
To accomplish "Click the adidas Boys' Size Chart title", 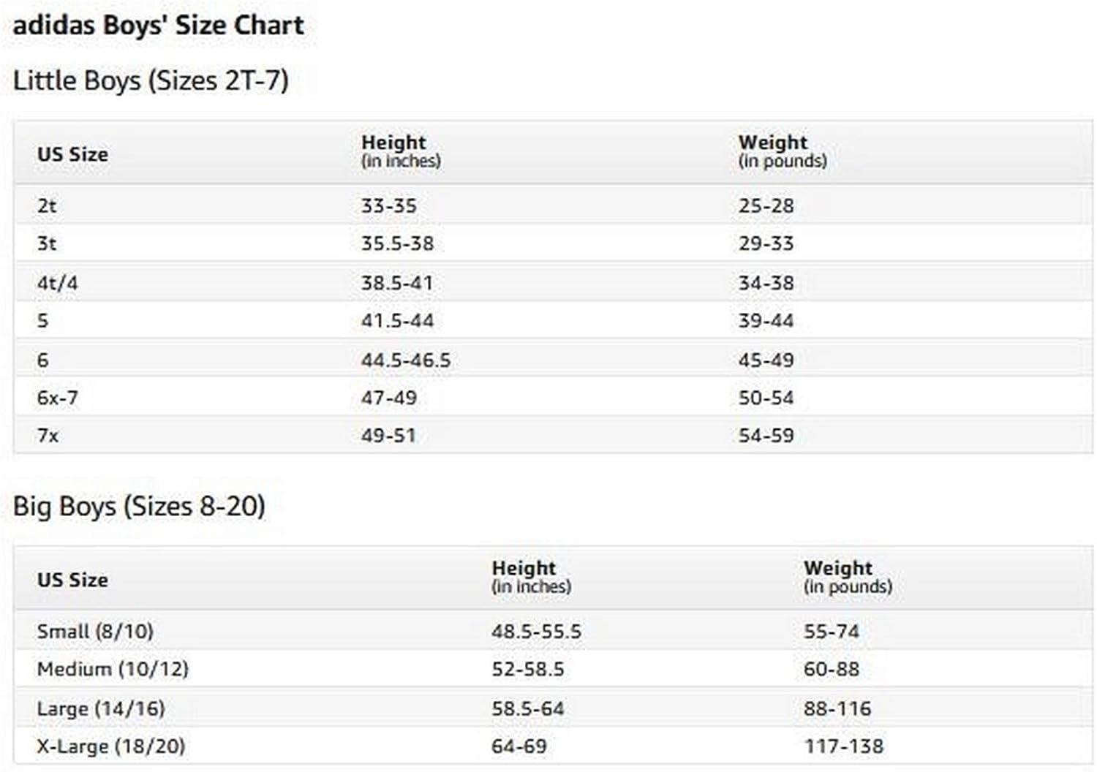I will coord(158,26).
